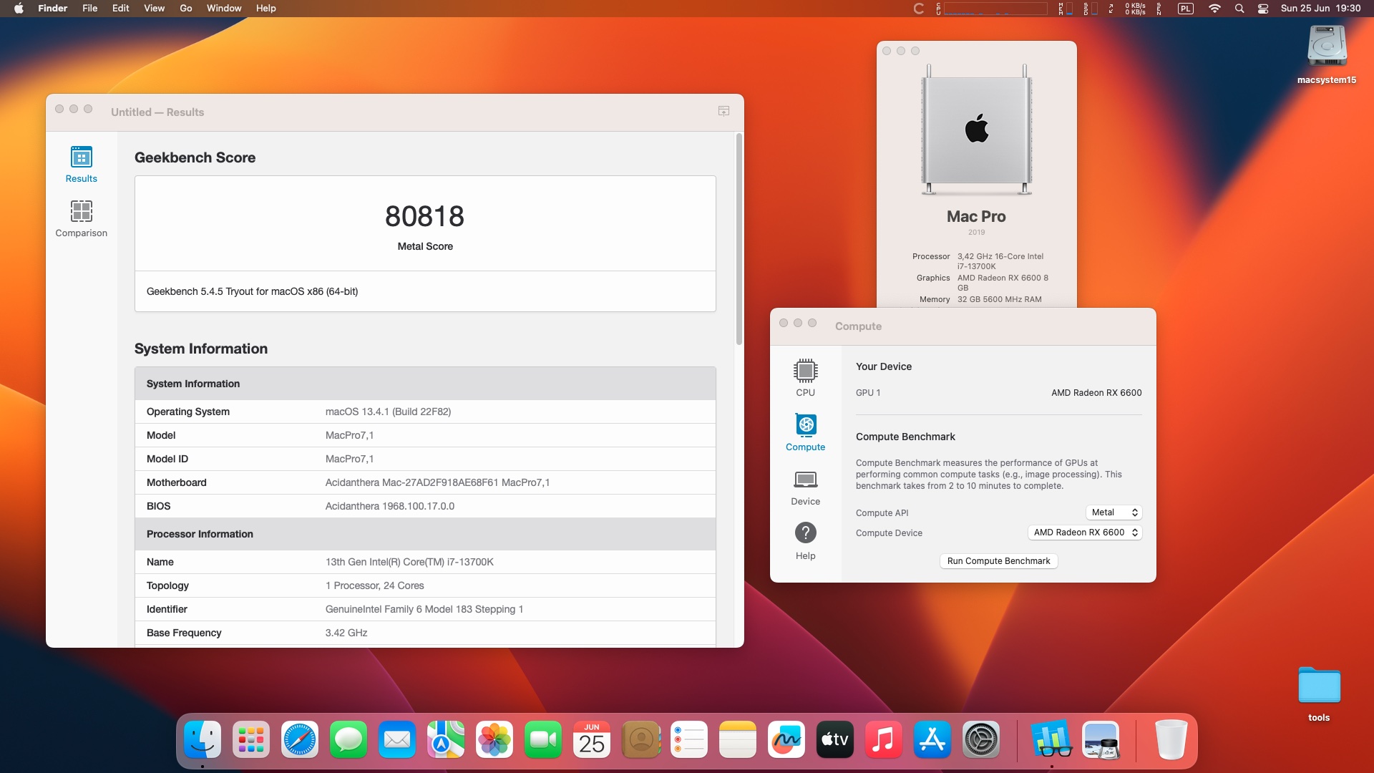Open the date and time clock
This screenshot has height=773, width=1374.
1320,9
